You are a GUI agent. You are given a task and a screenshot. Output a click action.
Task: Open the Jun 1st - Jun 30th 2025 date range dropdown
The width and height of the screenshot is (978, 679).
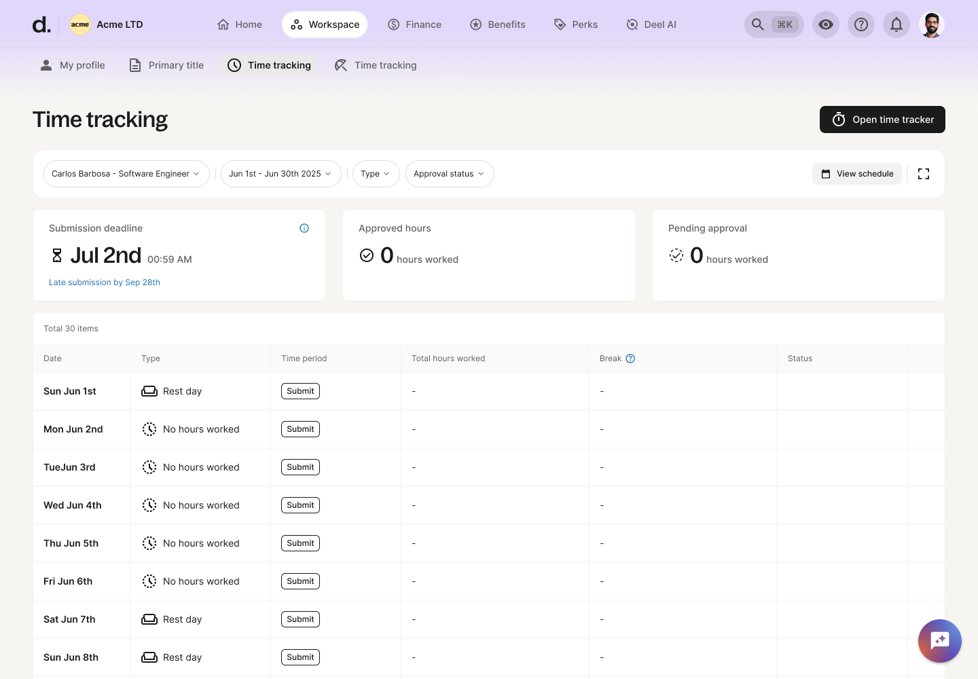(x=280, y=174)
